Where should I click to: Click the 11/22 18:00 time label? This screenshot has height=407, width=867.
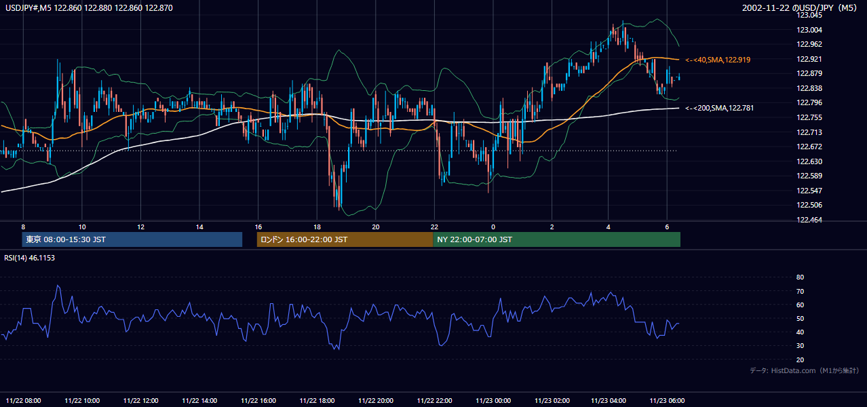click(x=317, y=401)
